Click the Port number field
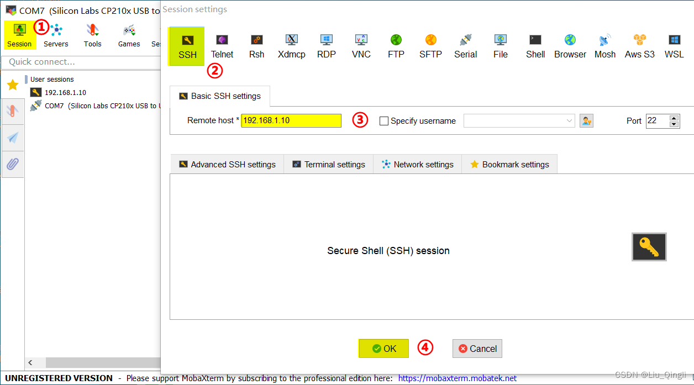The height and width of the screenshot is (385, 694). [x=657, y=120]
